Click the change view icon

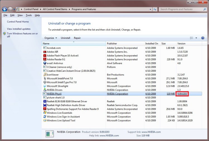(x=191, y=38)
